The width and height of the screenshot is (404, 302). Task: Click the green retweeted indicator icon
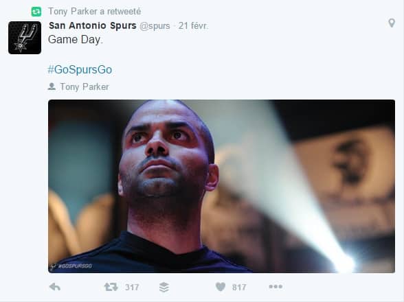[36, 12]
